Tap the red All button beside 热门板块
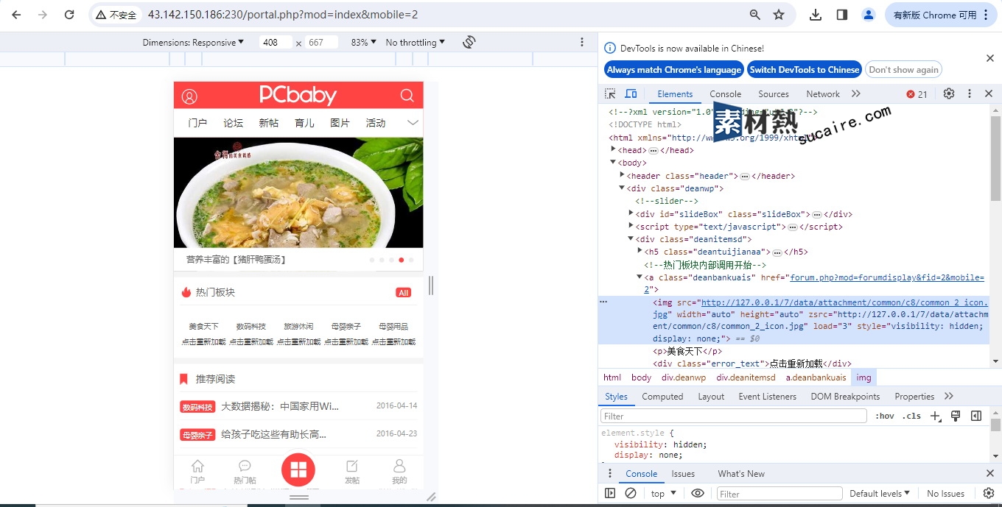This screenshot has height=507, width=1002. 403,293
